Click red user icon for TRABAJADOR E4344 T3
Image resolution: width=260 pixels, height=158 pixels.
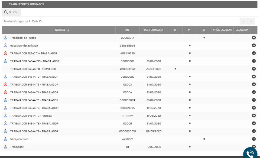(5, 84)
